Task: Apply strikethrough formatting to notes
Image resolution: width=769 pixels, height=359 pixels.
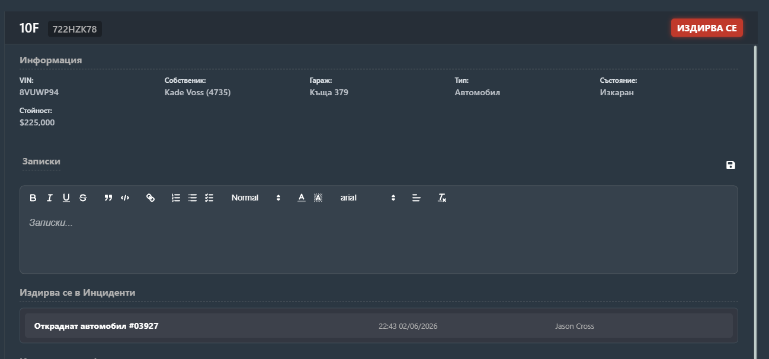Action: coord(83,198)
